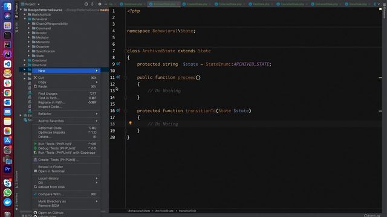Expand the Structural folder

25,65
